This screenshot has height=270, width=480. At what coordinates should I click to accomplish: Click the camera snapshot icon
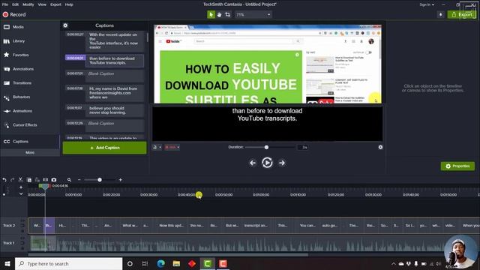[x=54, y=180]
